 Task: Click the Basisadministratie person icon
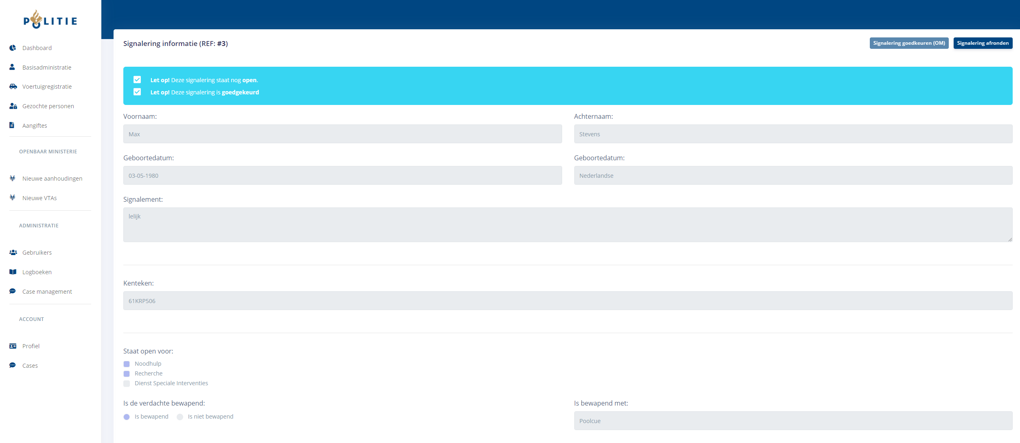pos(12,67)
